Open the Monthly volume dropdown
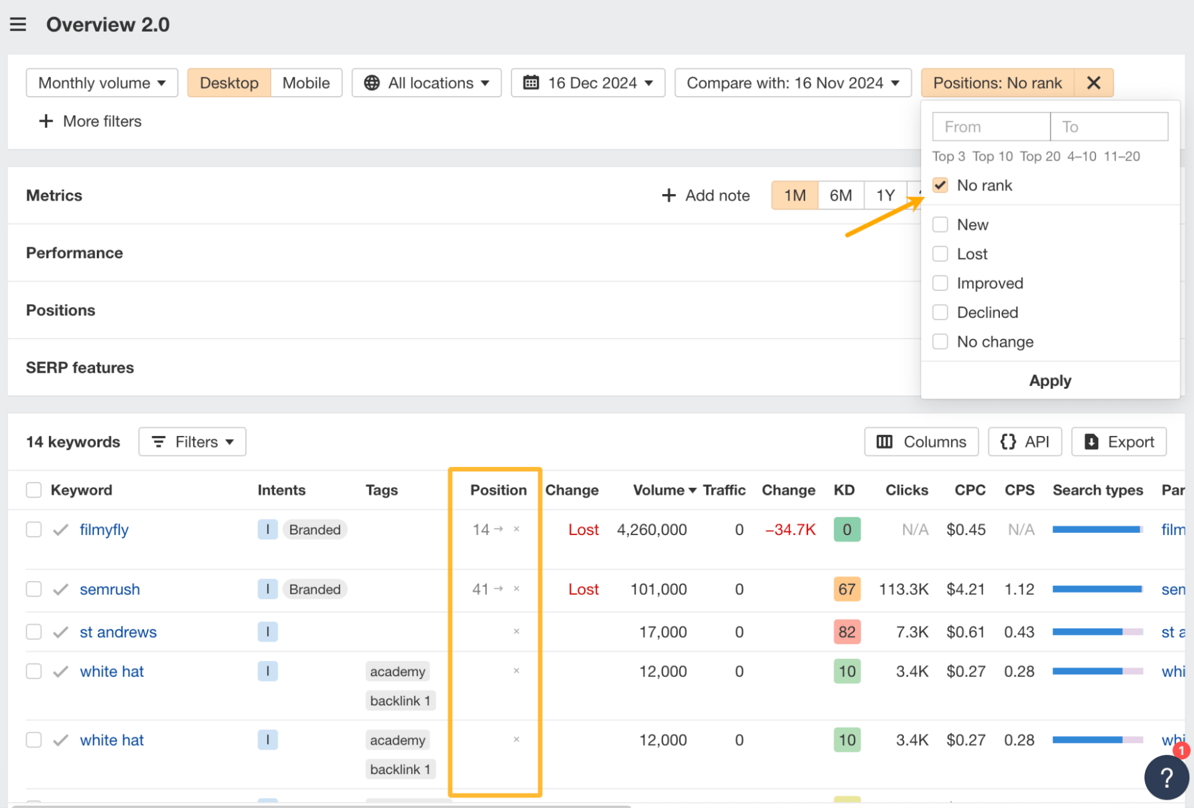This screenshot has height=808, width=1194. [102, 82]
